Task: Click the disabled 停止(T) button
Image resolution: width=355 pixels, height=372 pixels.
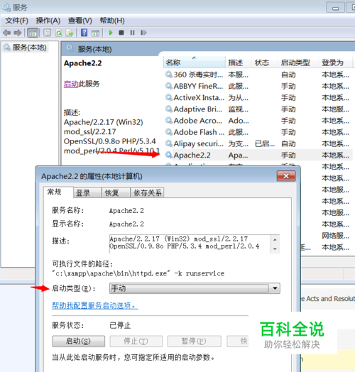Action: [136, 341]
